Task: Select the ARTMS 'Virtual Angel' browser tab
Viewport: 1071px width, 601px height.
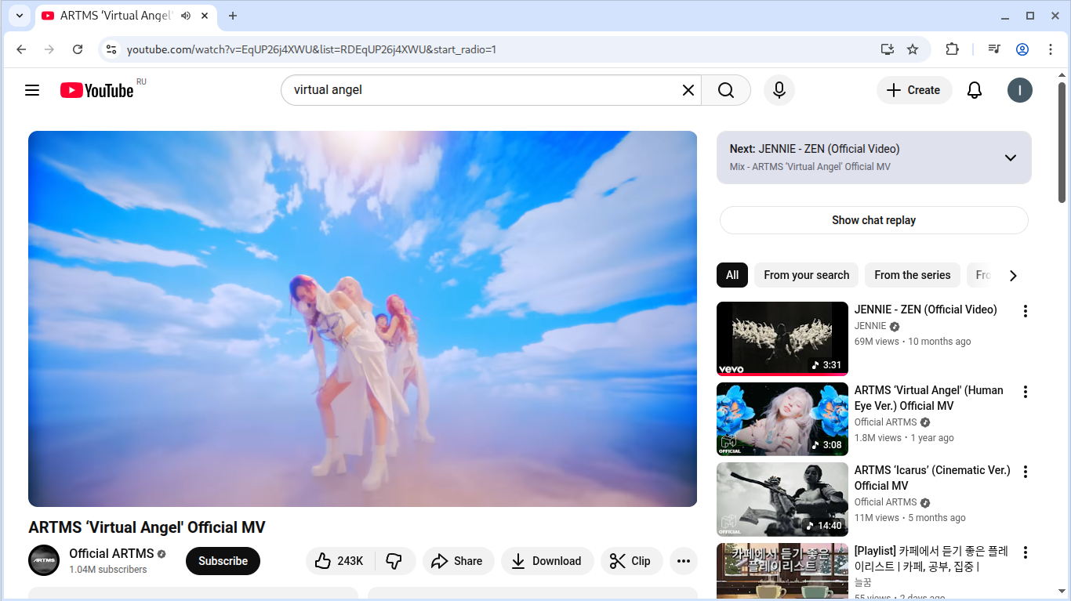Action: (125, 16)
